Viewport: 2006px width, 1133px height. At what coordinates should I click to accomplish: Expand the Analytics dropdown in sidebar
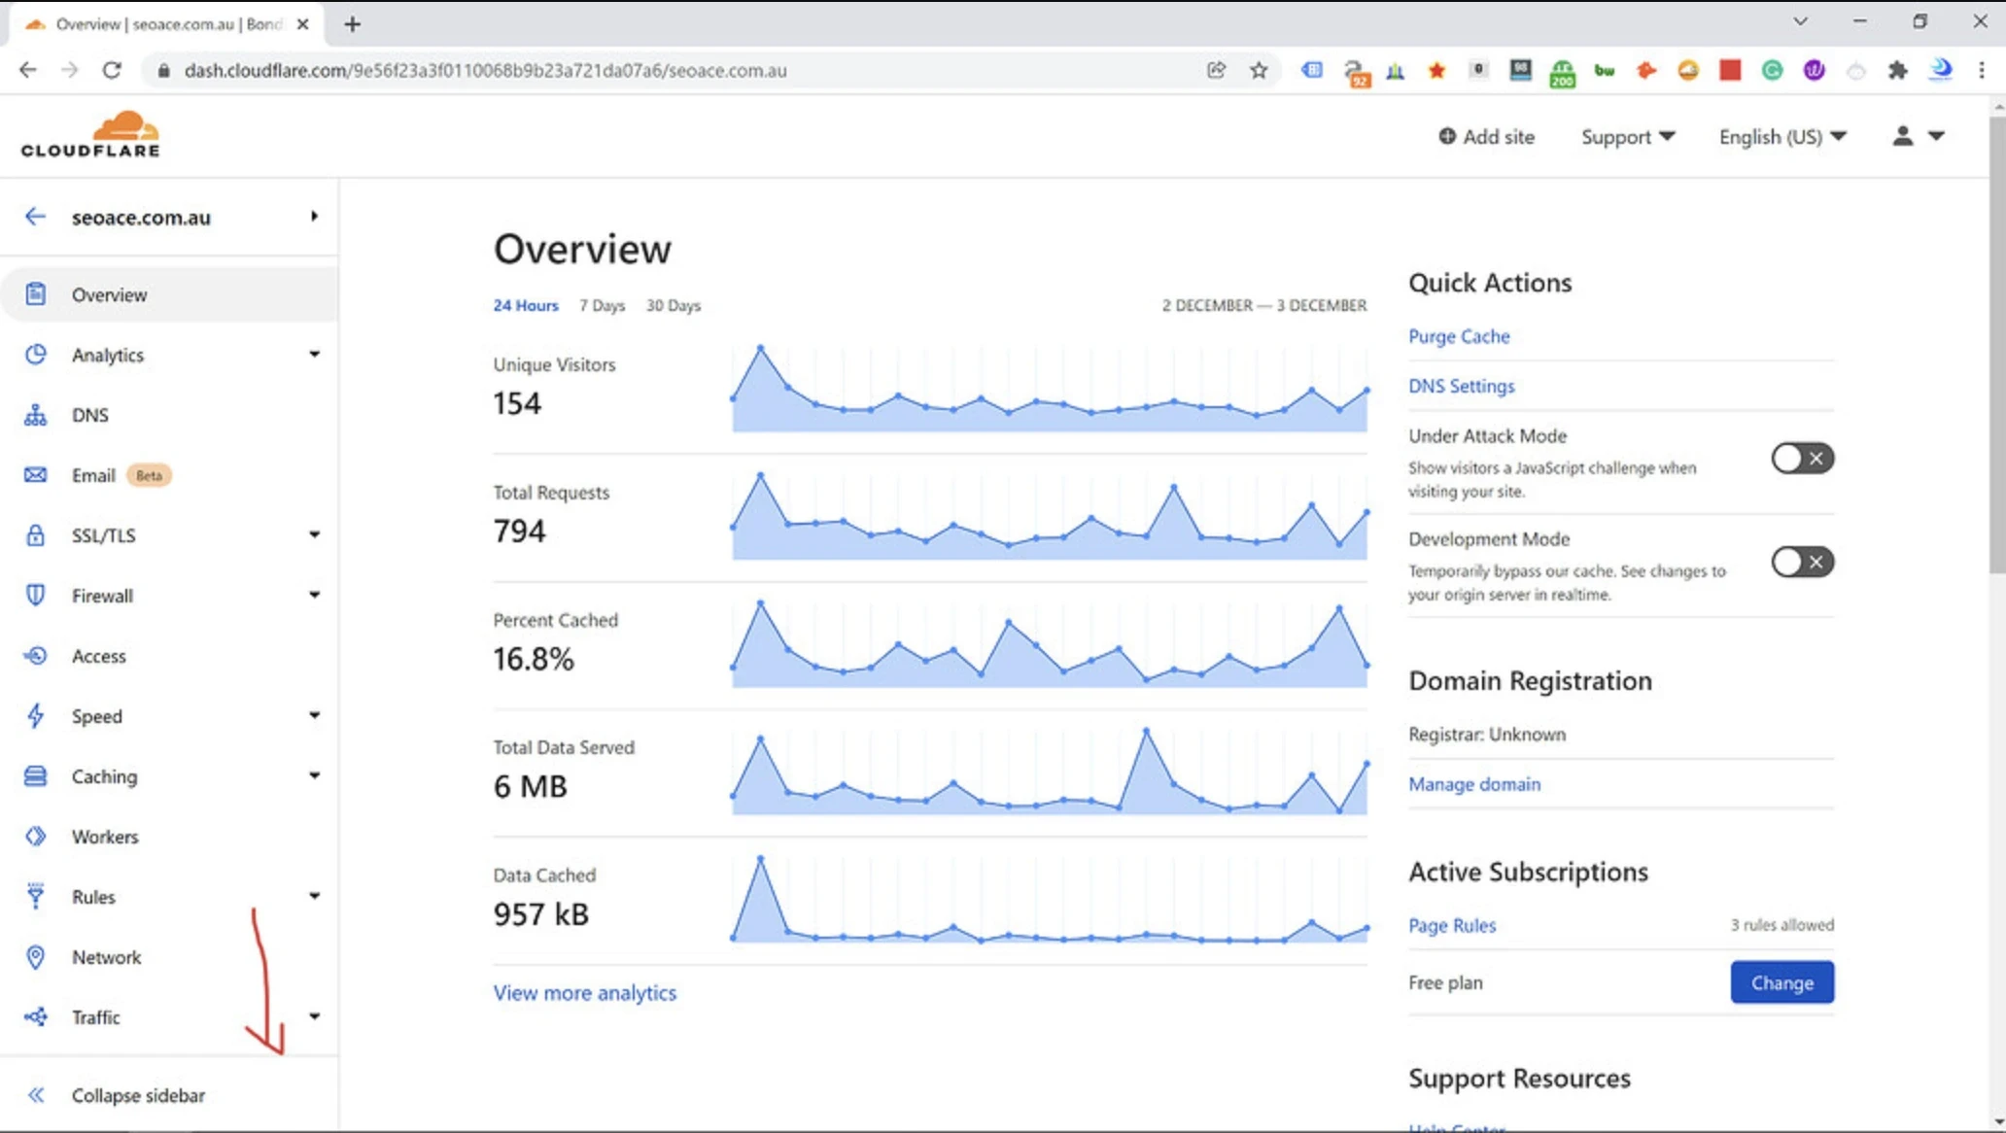[313, 354]
